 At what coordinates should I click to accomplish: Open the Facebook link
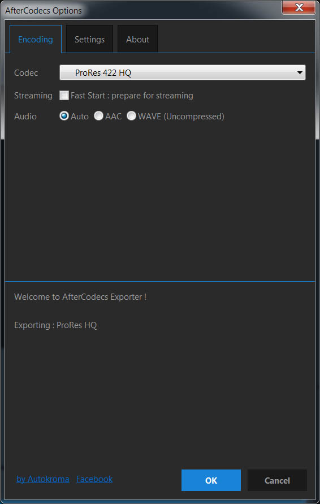click(x=94, y=479)
